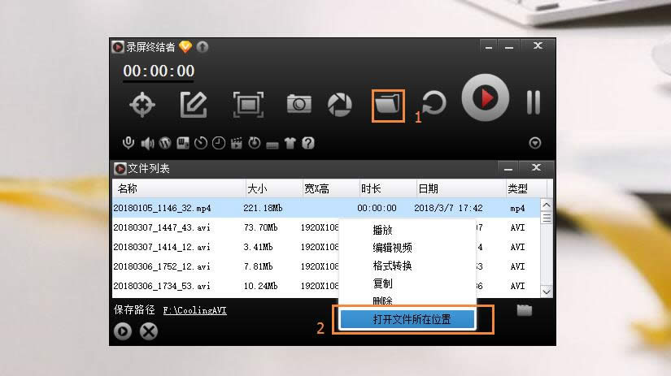Click the 00:00:00 recording timer display
This screenshot has height=376, width=671.
[159, 71]
